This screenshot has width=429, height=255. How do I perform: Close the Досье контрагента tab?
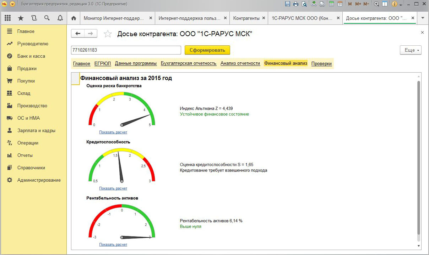(413, 18)
